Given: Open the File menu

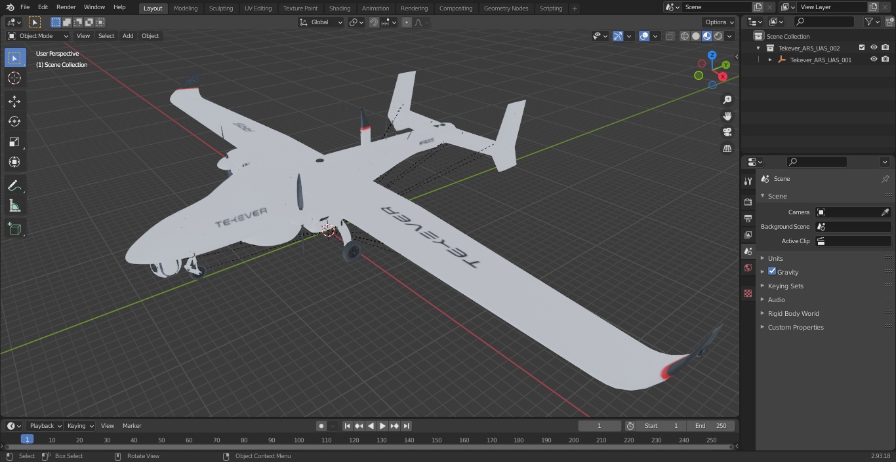Looking at the screenshot, I should pos(25,7).
